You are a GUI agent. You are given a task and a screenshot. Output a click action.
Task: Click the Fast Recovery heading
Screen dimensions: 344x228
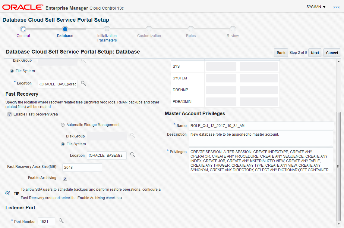pos(22,94)
